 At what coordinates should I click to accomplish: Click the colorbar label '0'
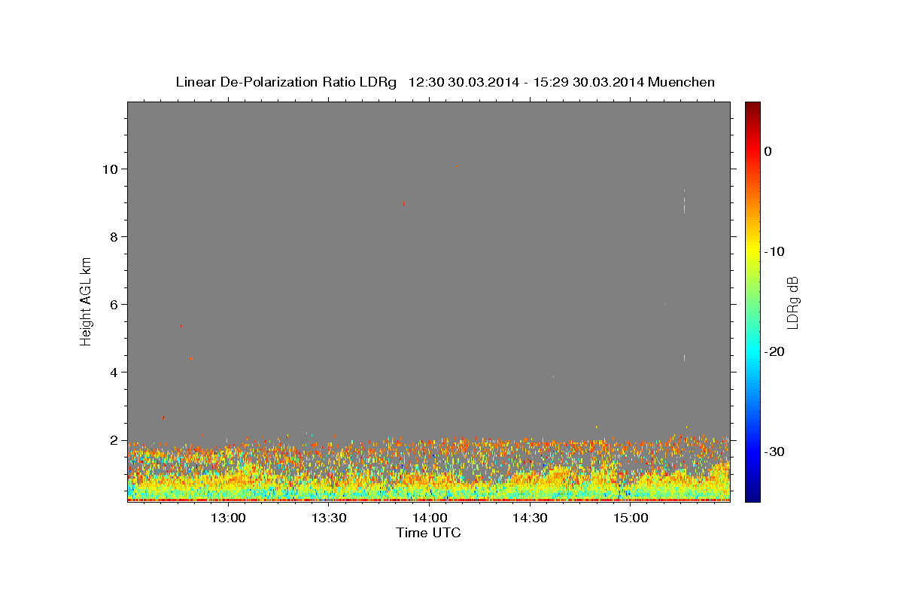point(768,151)
